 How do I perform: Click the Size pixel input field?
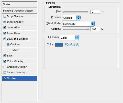tap(95, 12)
